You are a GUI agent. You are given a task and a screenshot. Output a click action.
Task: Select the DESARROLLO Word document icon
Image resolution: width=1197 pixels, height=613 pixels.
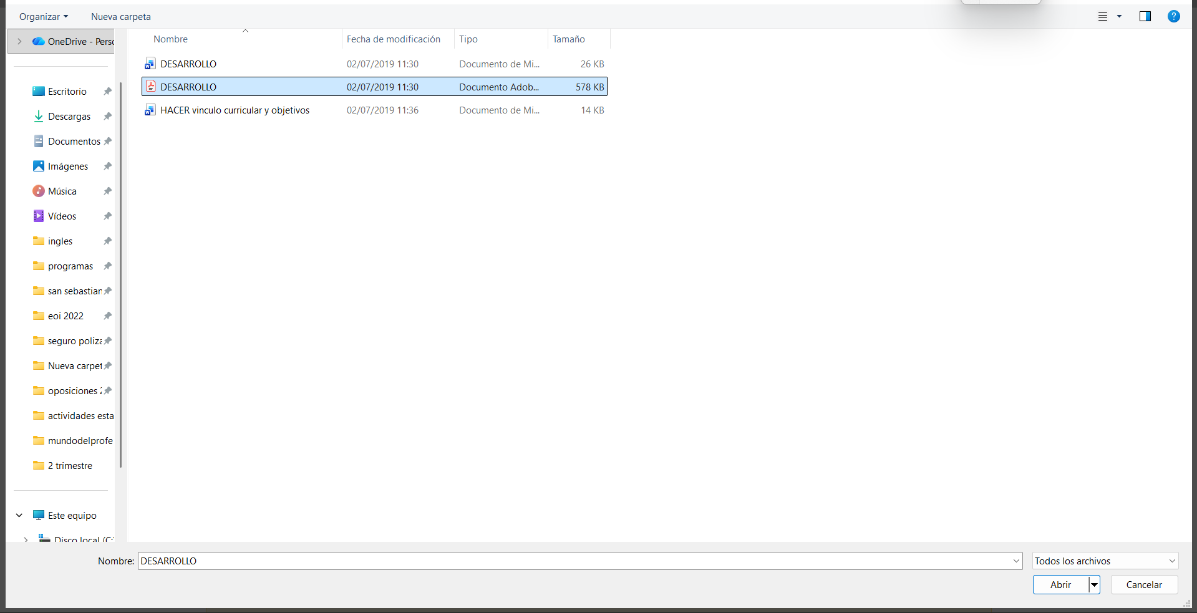coord(150,64)
